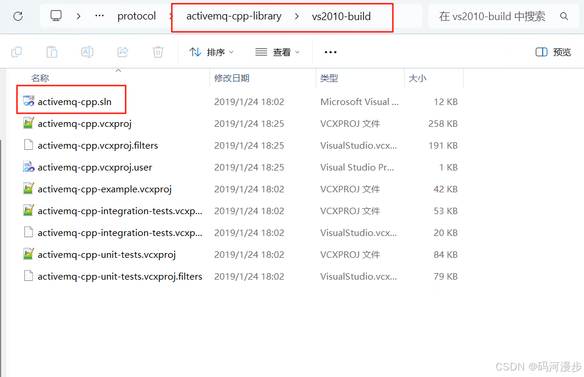Click the 12 KB size cell

coord(445,101)
